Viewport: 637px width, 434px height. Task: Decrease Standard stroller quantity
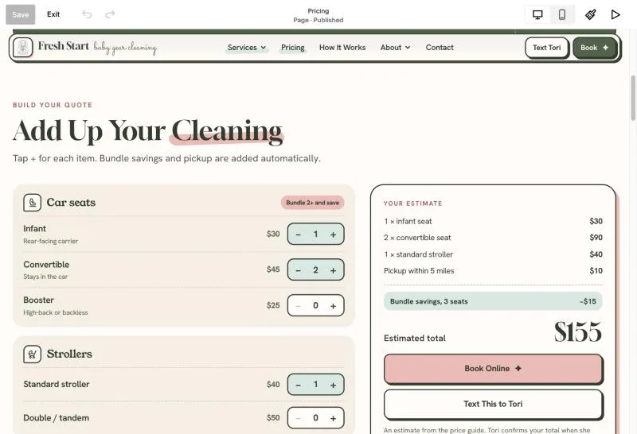(x=298, y=385)
